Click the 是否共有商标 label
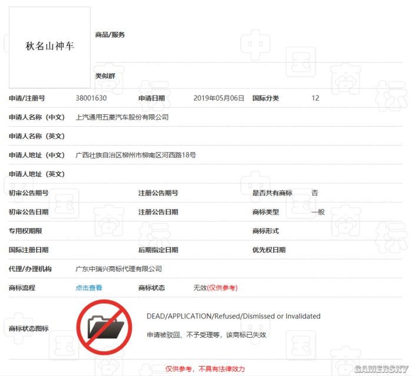The width and height of the screenshot is (412, 376). coord(272,193)
